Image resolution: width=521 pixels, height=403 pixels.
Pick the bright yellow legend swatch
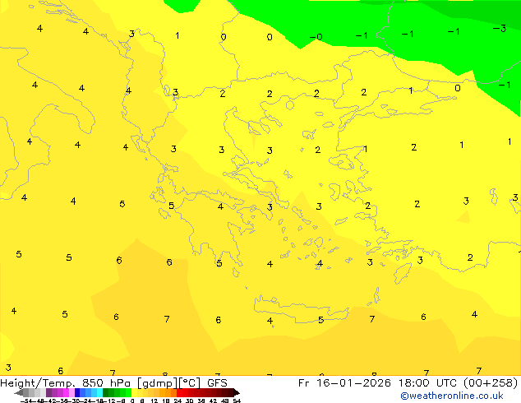tap(134, 392)
